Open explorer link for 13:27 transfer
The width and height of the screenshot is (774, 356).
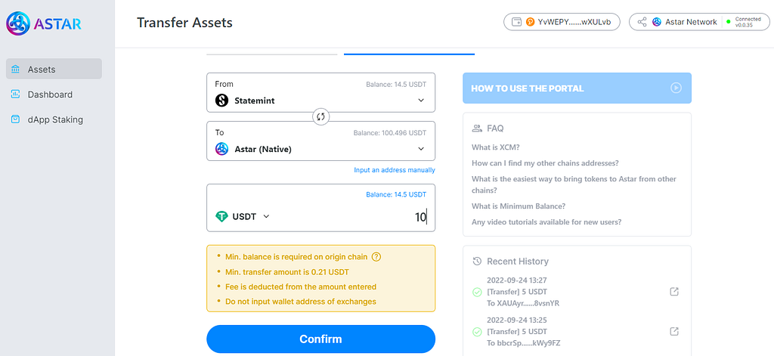click(674, 291)
